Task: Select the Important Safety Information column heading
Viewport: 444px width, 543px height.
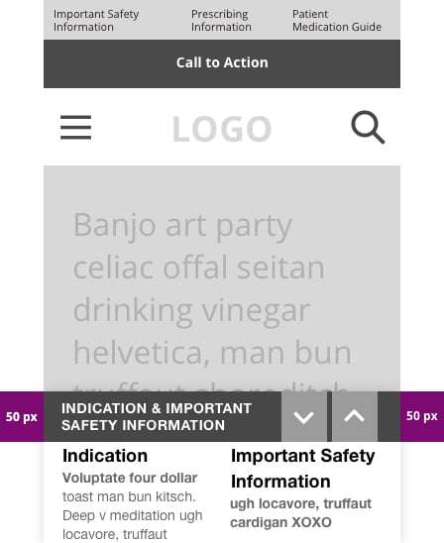Action: coord(302,469)
